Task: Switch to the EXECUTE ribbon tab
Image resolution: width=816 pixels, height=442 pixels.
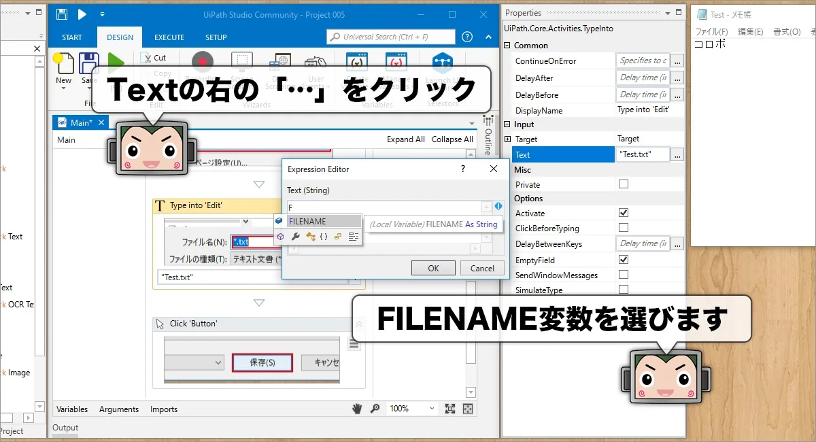Action: (x=169, y=37)
